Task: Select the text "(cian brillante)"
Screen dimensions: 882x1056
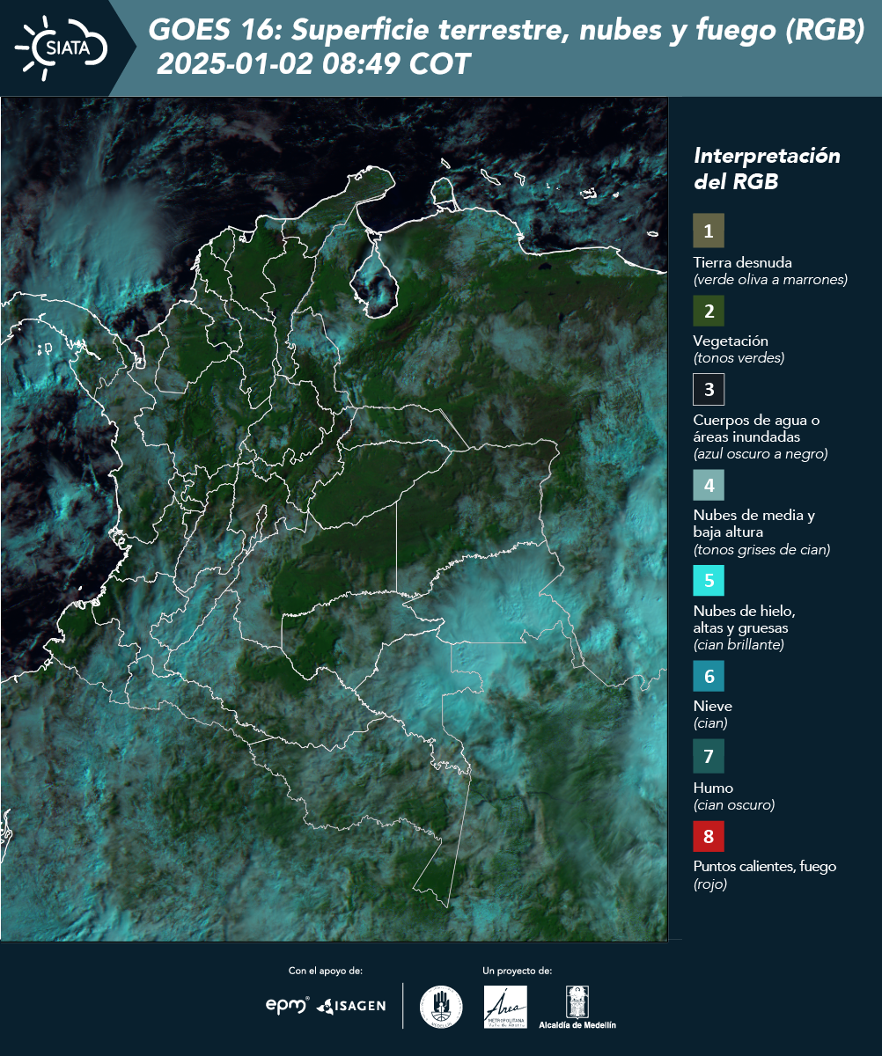Action: click(x=739, y=645)
